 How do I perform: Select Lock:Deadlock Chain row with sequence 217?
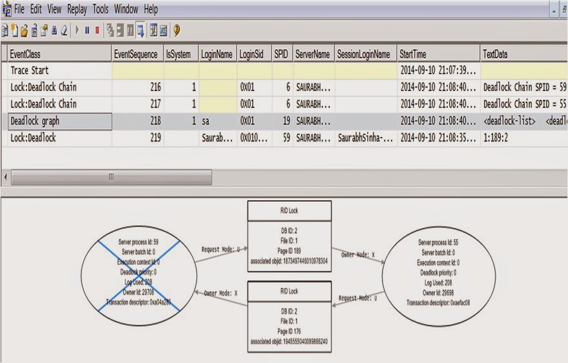click(285, 104)
